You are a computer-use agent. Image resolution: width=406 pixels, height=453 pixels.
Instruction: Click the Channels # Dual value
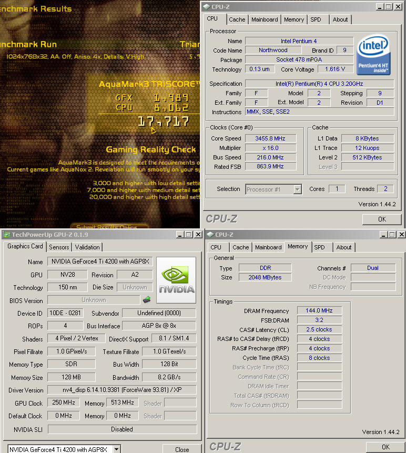coord(373,268)
